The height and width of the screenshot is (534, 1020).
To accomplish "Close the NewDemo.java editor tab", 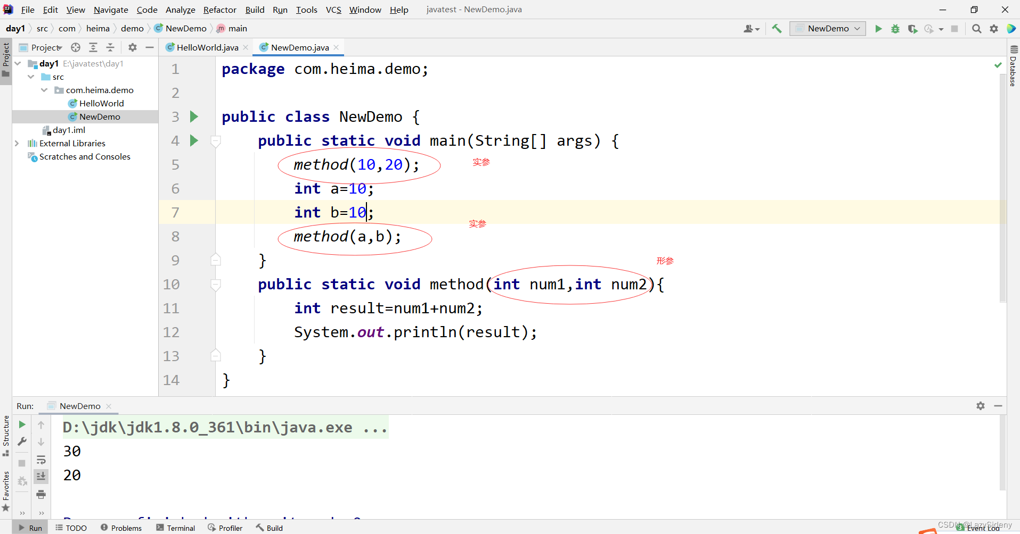I will [x=336, y=47].
